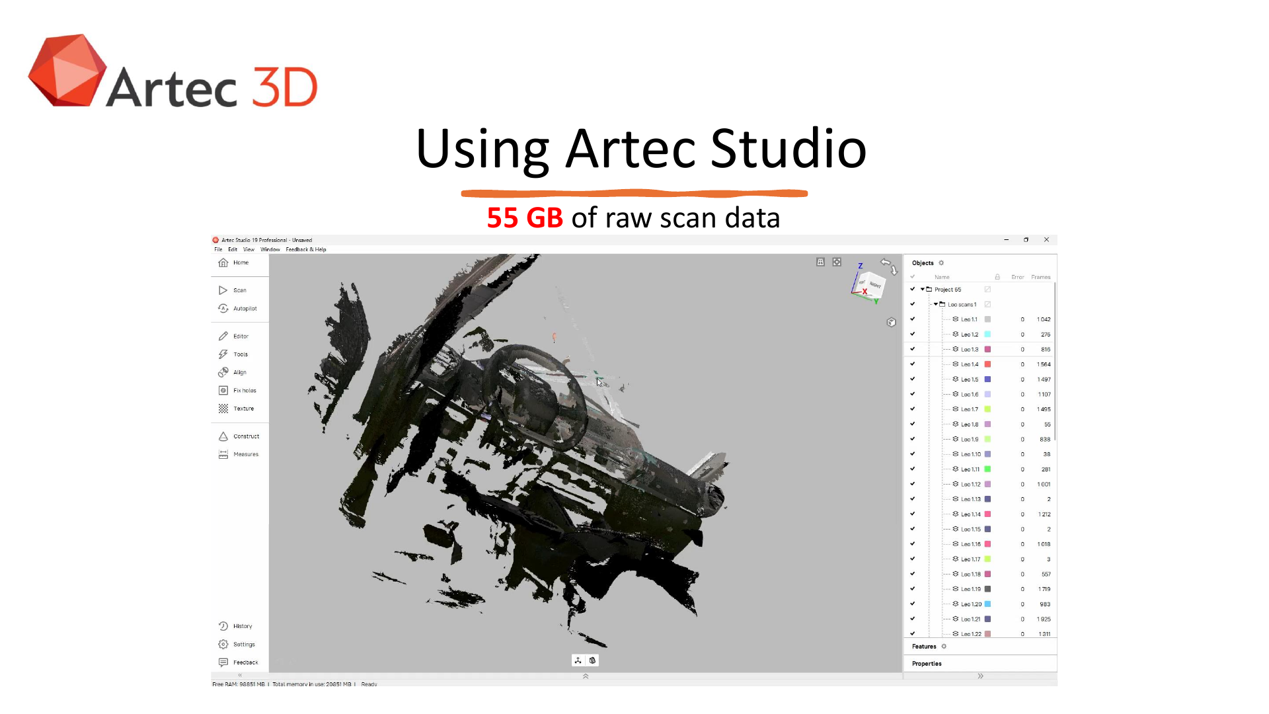The image size is (1269, 714).
Task: Open the Feedback chat icon
Action: pos(223,662)
